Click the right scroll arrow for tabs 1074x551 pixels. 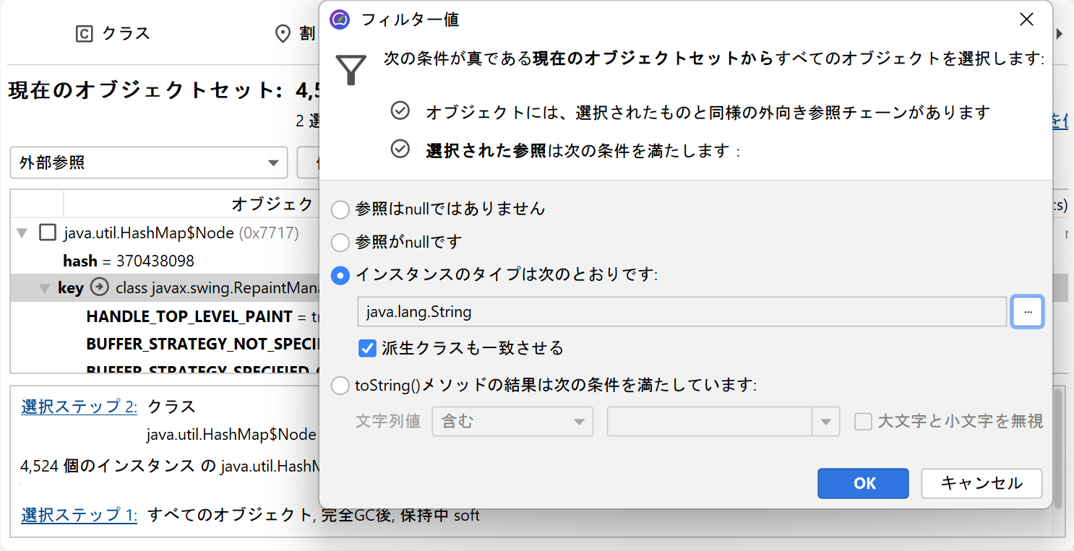tap(1060, 34)
